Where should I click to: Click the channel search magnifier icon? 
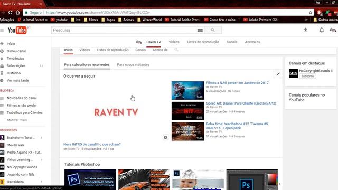click(176, 50)
